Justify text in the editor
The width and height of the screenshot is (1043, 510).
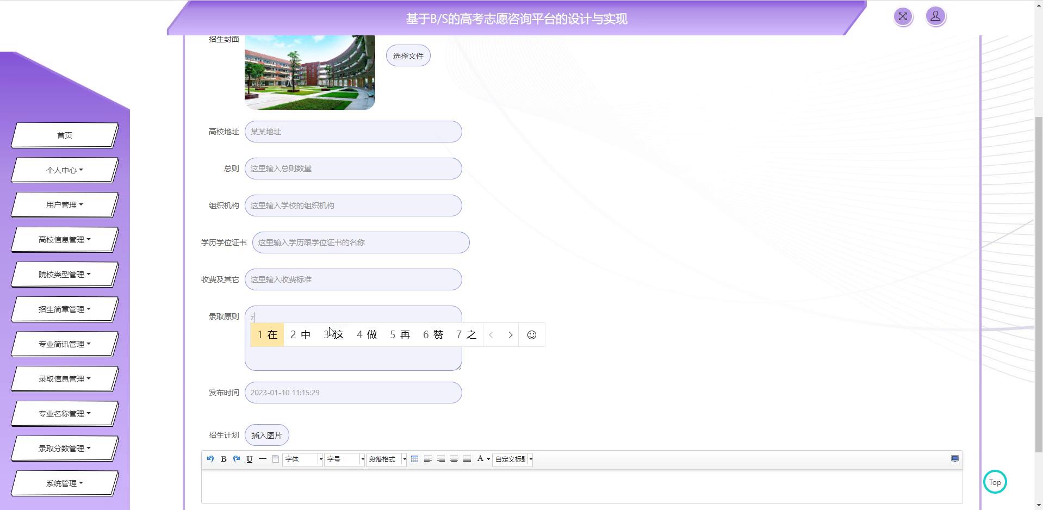(x=467, y=459)
